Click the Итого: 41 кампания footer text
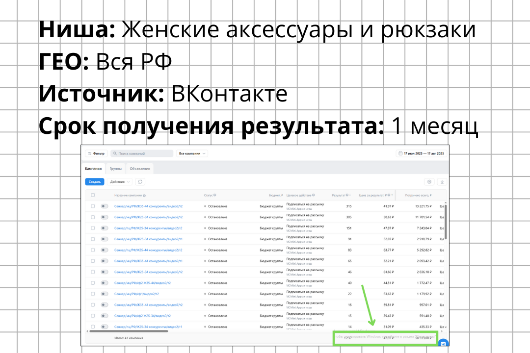Viewport: 530px width, 353px height. 129,338
